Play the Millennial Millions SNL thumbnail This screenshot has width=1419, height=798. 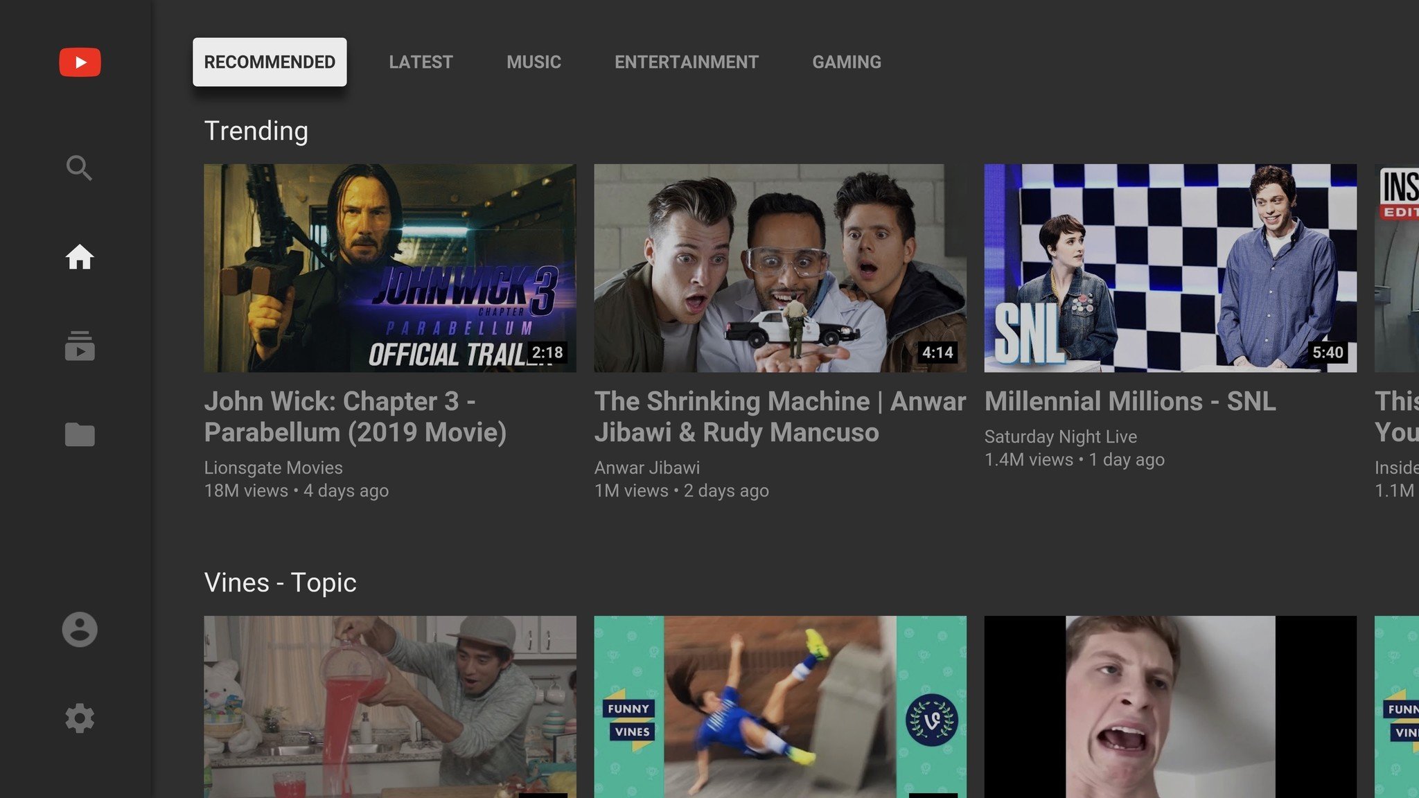[1170, 268]
